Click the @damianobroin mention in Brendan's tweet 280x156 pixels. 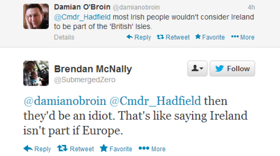(x=65, y=101)
